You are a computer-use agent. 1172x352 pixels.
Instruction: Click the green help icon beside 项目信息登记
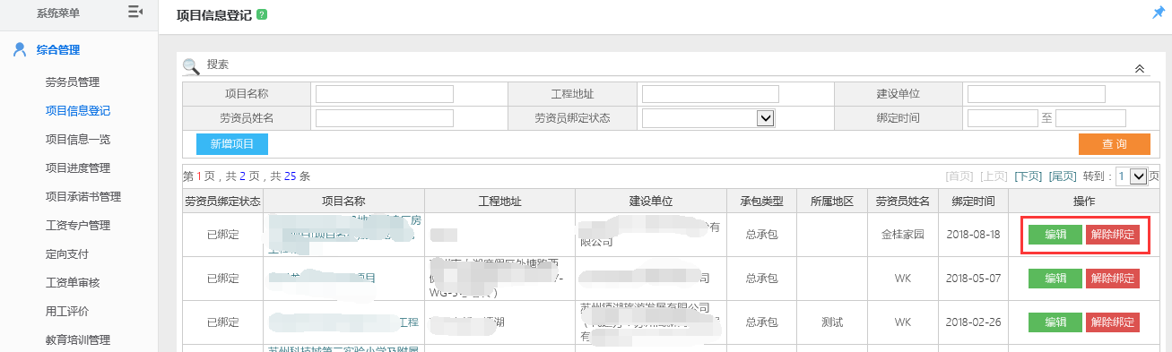tap(261, 15)
